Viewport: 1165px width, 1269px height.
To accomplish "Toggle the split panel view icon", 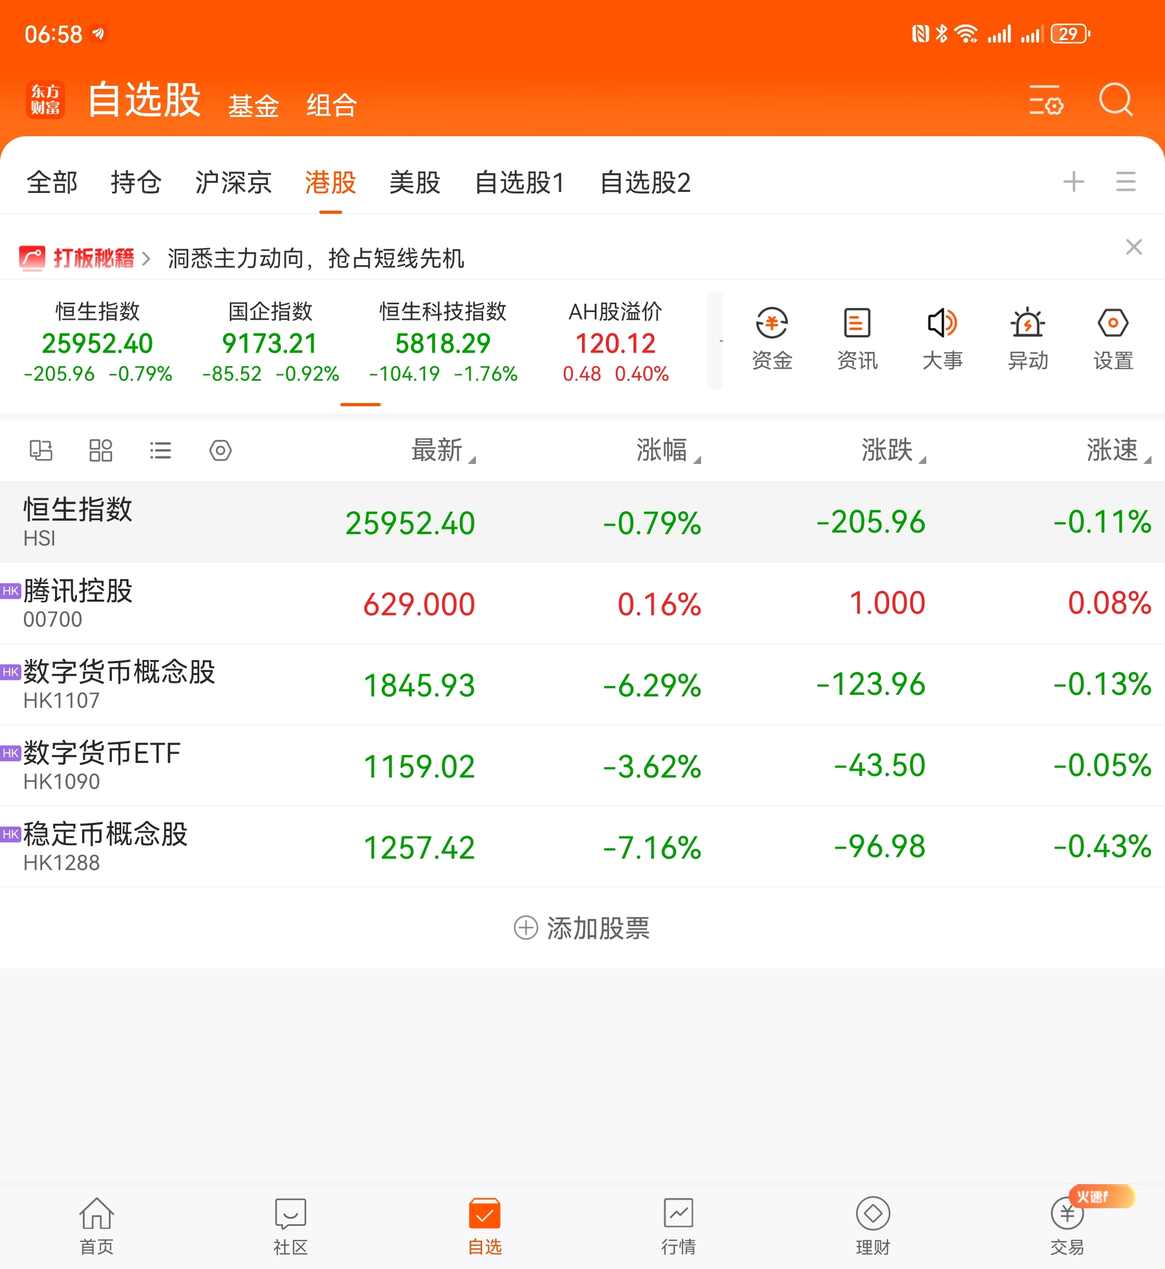I will [41, 450].
